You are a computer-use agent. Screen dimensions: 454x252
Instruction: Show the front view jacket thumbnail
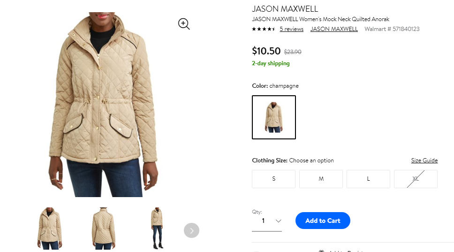[50, 229]
